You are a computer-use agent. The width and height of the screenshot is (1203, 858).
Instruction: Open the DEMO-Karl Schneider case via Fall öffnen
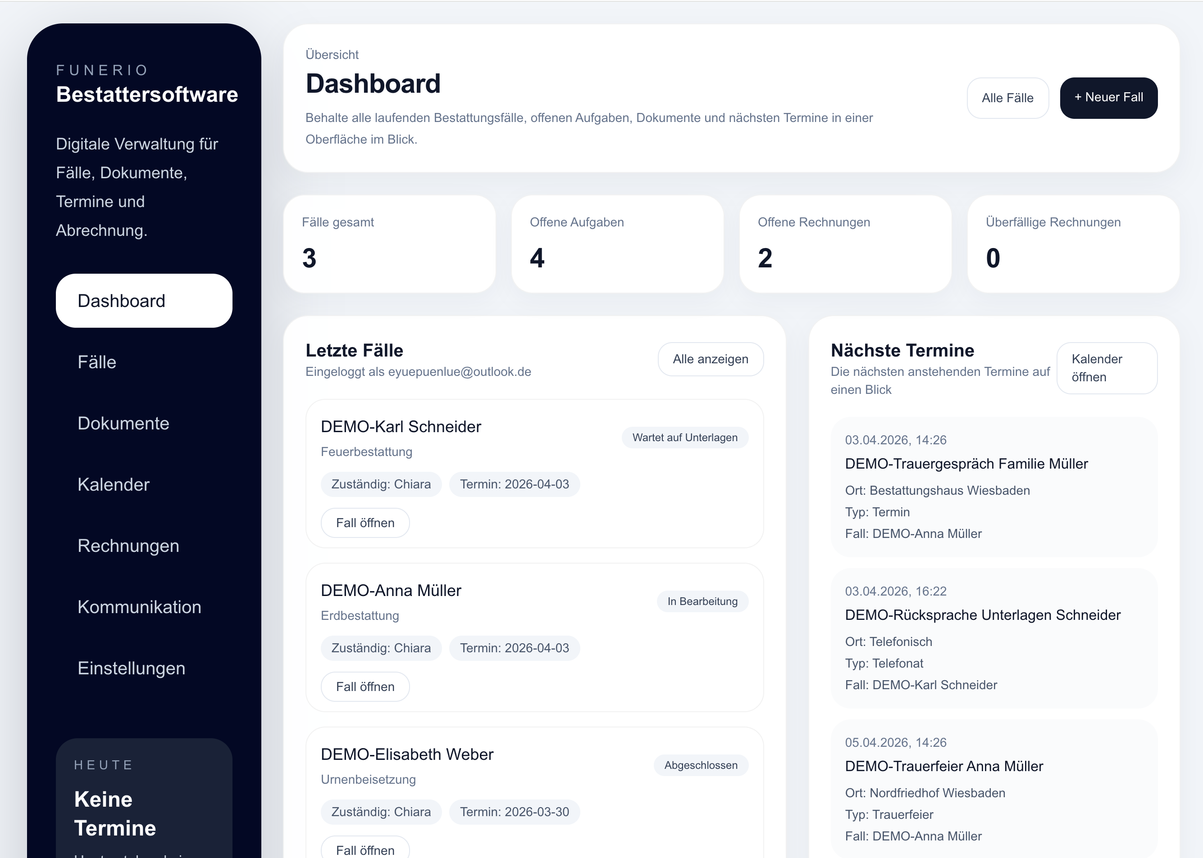[x=365, y=523]
